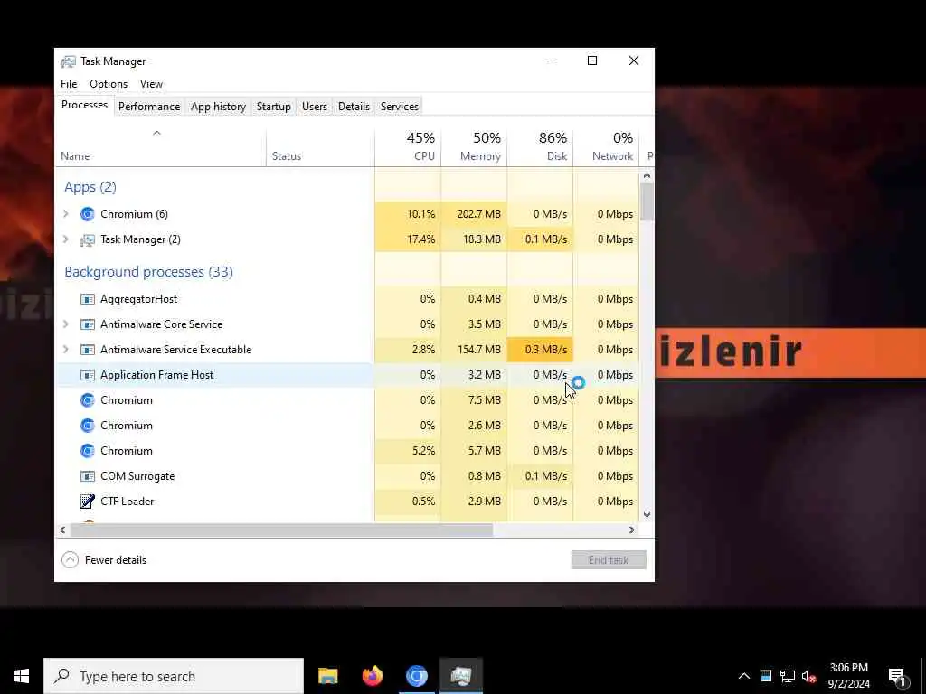This screenshot has width=926, height=694.
Task: Expand Antimalware Core Service
Action: tap(66, 324)
